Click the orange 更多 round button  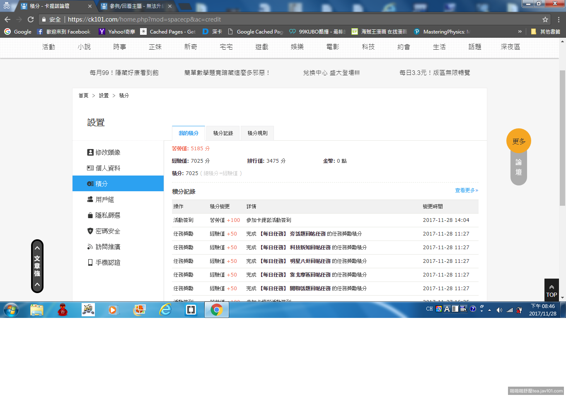tap(519, 141)
